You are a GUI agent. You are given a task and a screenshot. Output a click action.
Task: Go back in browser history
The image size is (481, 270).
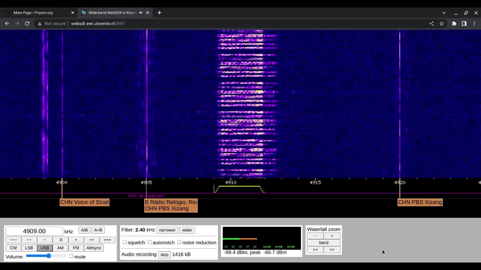[x=7, y=23]
